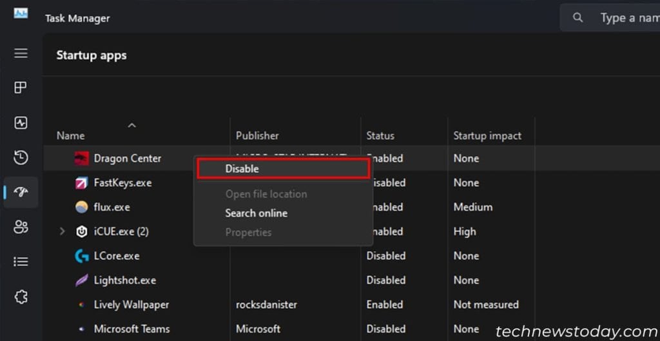Click Enabled status of Lively Wallpaper
The height and width of the screenshot is (341, 660).
(x=385, y=304)
